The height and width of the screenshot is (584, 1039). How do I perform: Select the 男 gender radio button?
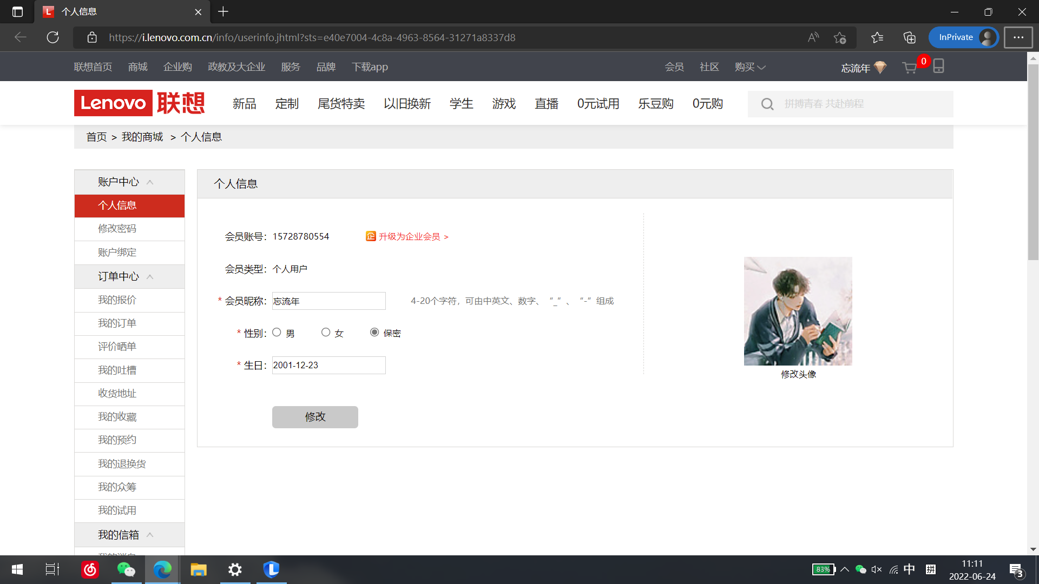(x=277, y=332)
